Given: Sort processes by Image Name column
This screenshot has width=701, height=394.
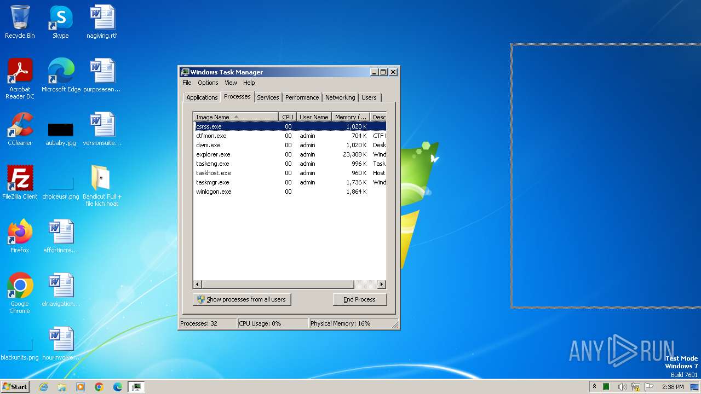Looking at the screenshot, I should [x=235, y=117].
